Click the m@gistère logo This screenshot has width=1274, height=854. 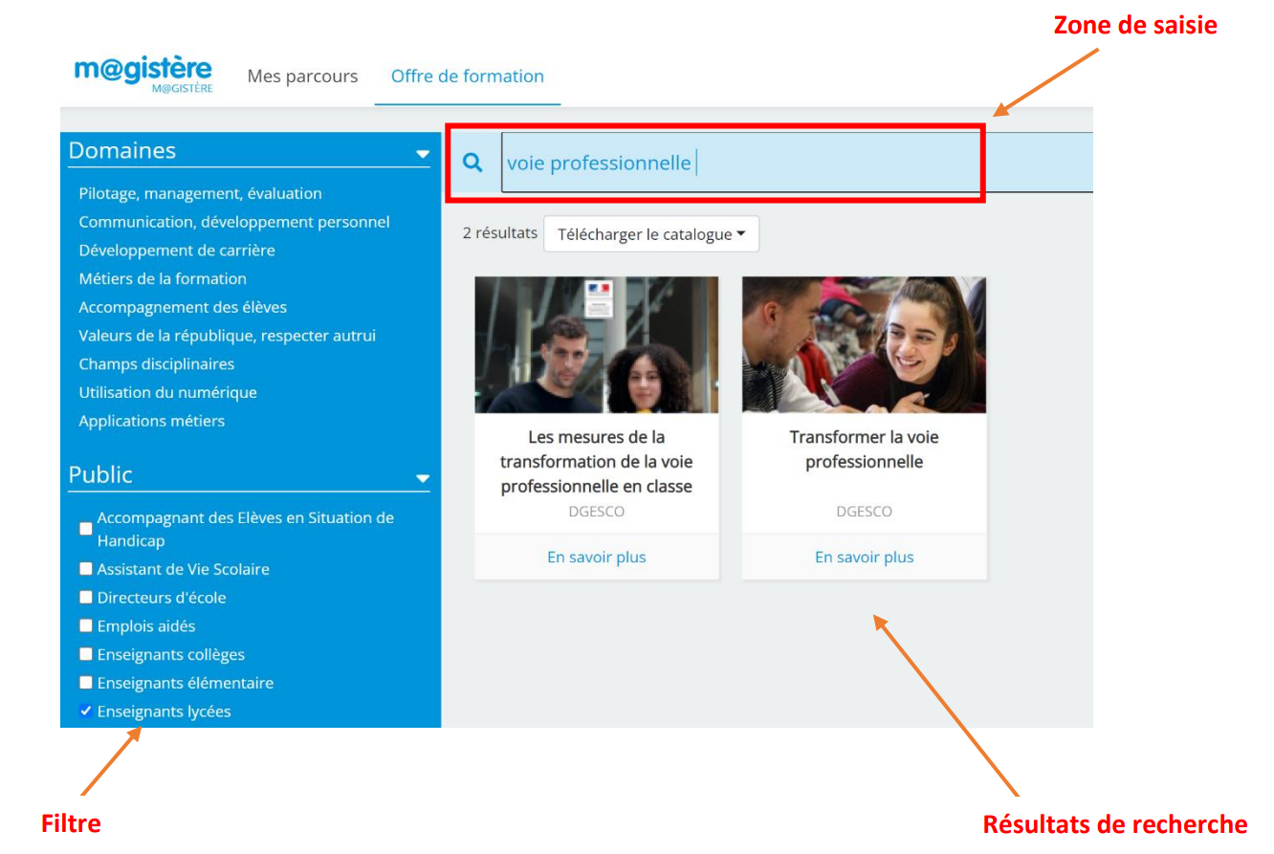point(143,75)
